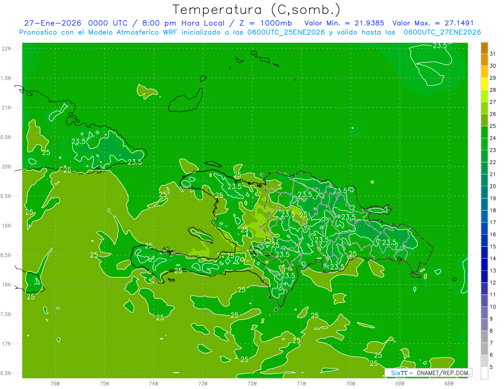Click the colorbar label '20'
504x389 pixels.
pos(493,186)
